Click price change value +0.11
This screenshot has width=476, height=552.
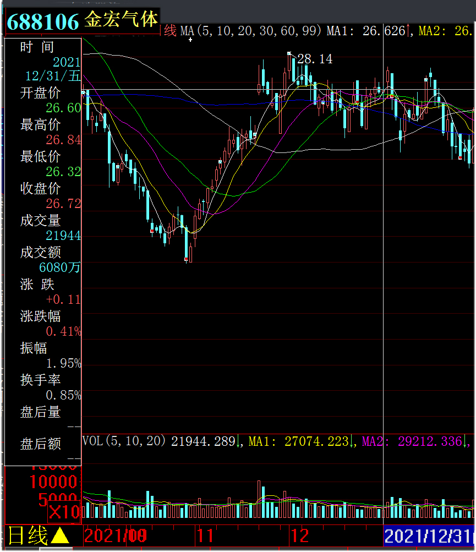point(63,299)
